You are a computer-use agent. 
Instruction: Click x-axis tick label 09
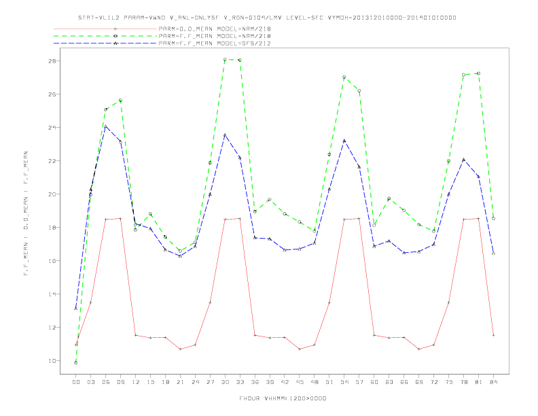pyautogui.click(x=120, y=382)
